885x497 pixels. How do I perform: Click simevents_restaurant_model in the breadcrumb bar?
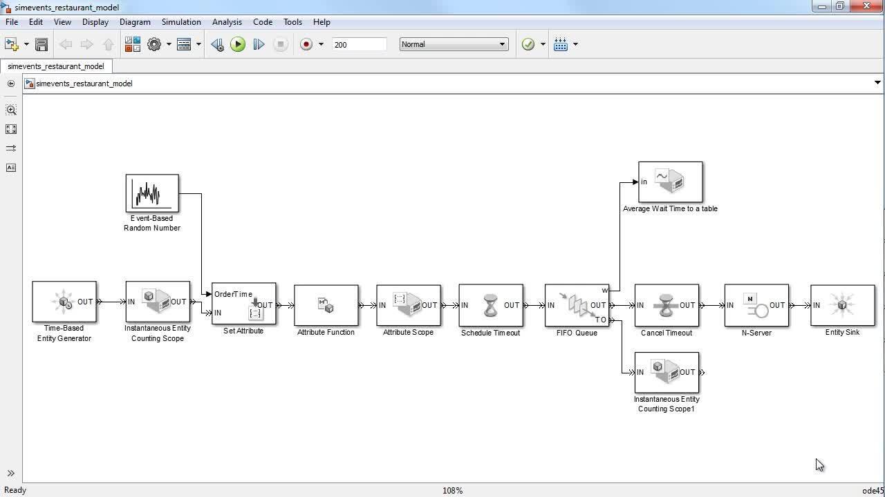coord(84,84)
